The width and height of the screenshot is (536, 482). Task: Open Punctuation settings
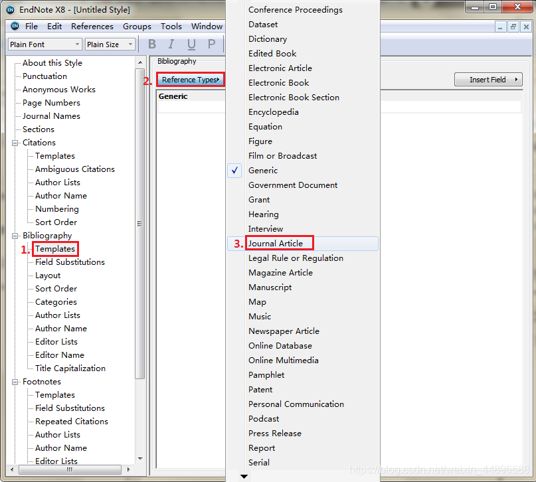[45, 76]
